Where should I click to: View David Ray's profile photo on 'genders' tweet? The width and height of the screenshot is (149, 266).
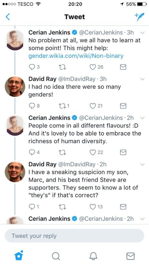[15, 86]
